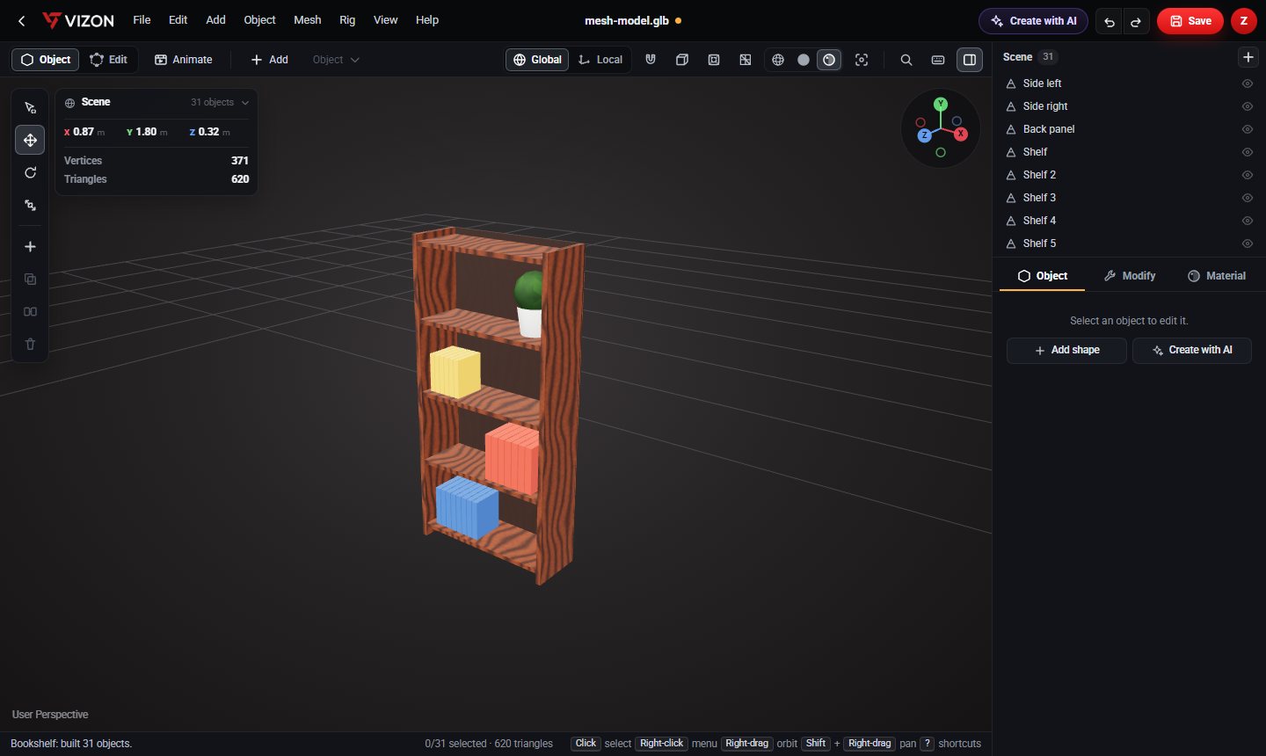Viewport: 1266px width, 756px height.
Task: Hide the Side right object
Action: 1248,106
